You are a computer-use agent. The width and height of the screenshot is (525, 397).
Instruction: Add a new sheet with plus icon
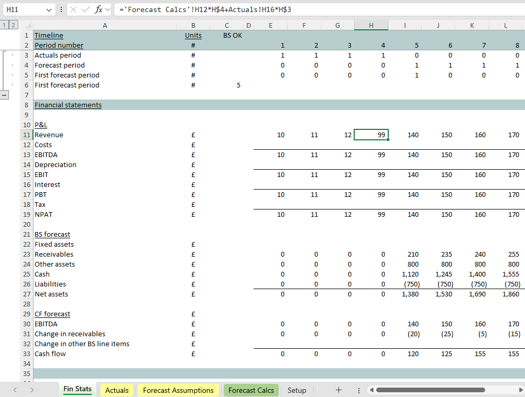tap(338, 390)
